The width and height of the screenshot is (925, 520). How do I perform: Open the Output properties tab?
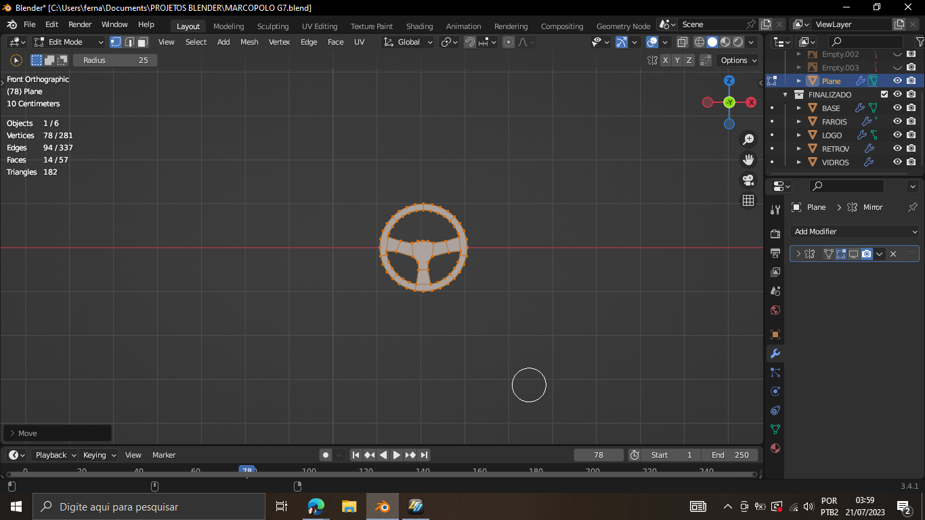(775, 253)
